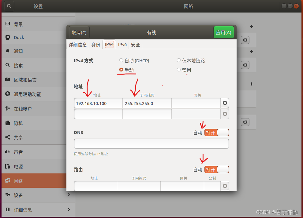Screen dimensions: 303x218
Task: Select the 搜索 magnifier sidebar icon
Action: 8,65
